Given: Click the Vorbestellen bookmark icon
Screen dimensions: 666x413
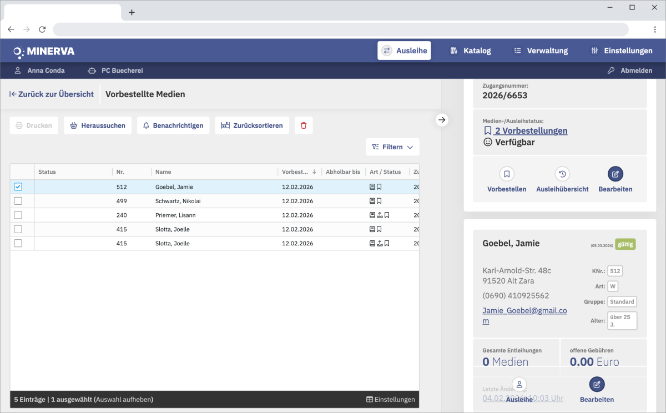Looking at the screenshot, I should (x=507, y=174).
